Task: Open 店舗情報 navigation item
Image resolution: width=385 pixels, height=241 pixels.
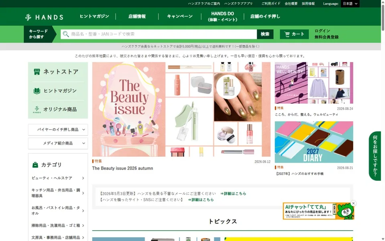Action: (x=137, y=16)
